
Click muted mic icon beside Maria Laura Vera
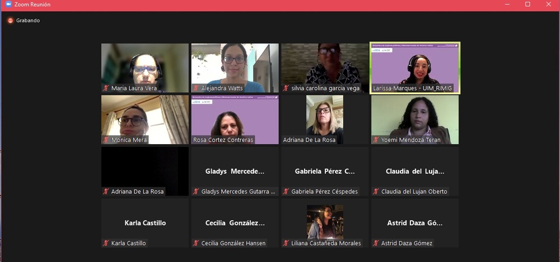point(106,88)
